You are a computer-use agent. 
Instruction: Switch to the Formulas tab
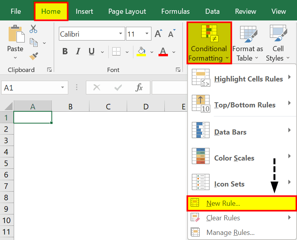[x=175, y=11]
